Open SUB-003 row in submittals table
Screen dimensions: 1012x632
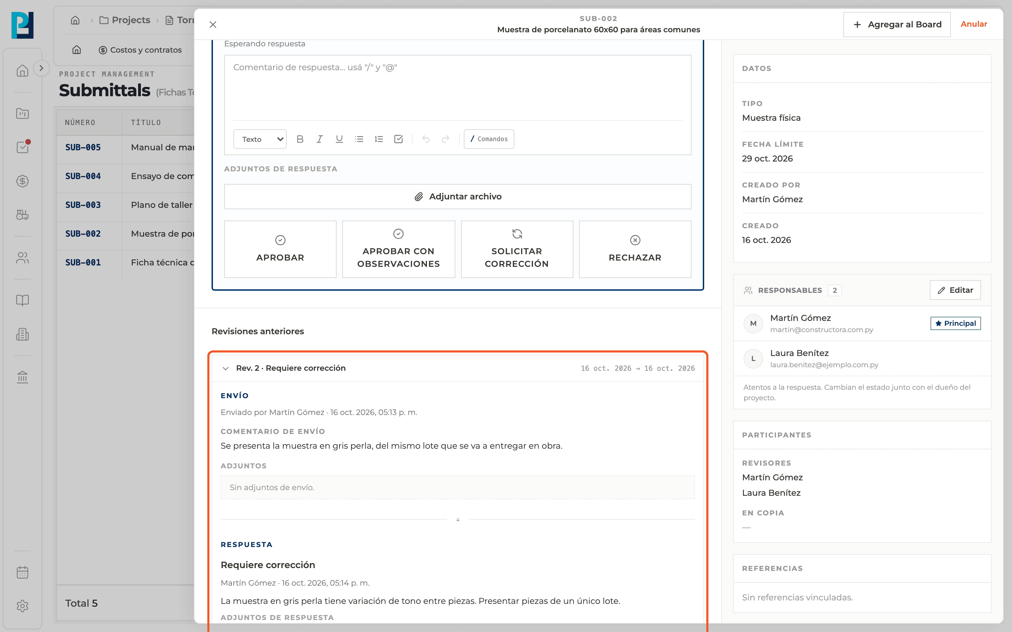pos(125,205)
